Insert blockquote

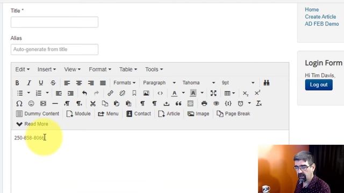click(178, 103)
